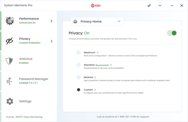
Task: Click the Antivirus shield icon
Action: [10, 61]
